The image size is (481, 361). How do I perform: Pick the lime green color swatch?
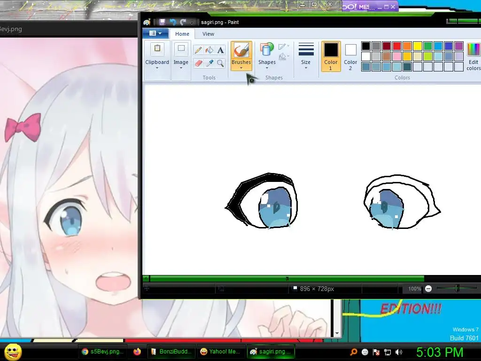point(428,56)
